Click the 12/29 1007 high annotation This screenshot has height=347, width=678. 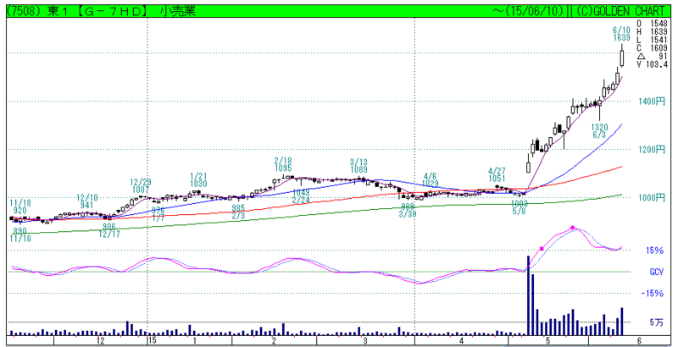coord(141,186)
